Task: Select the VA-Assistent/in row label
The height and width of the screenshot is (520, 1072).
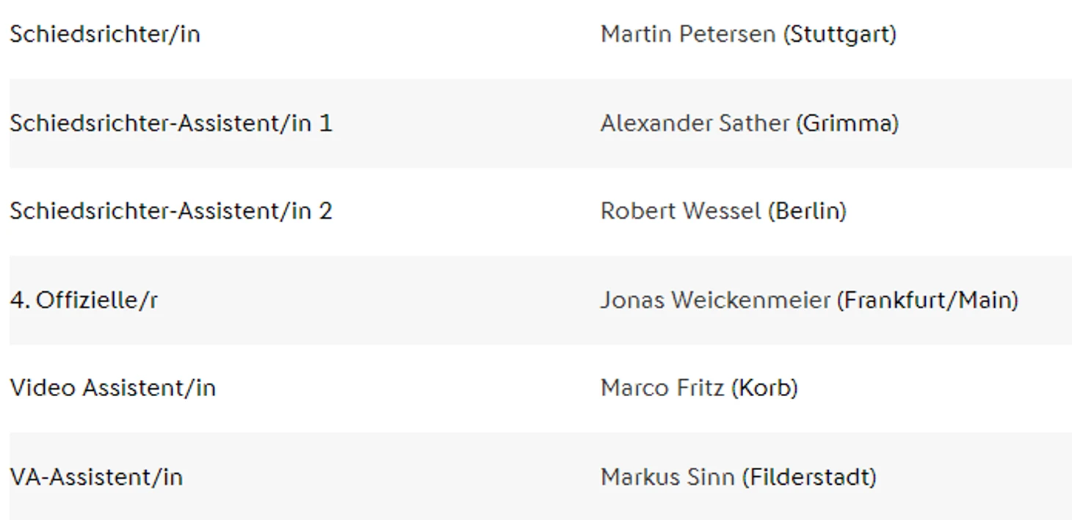Action: pyautogui.click(x=96, y=477)
